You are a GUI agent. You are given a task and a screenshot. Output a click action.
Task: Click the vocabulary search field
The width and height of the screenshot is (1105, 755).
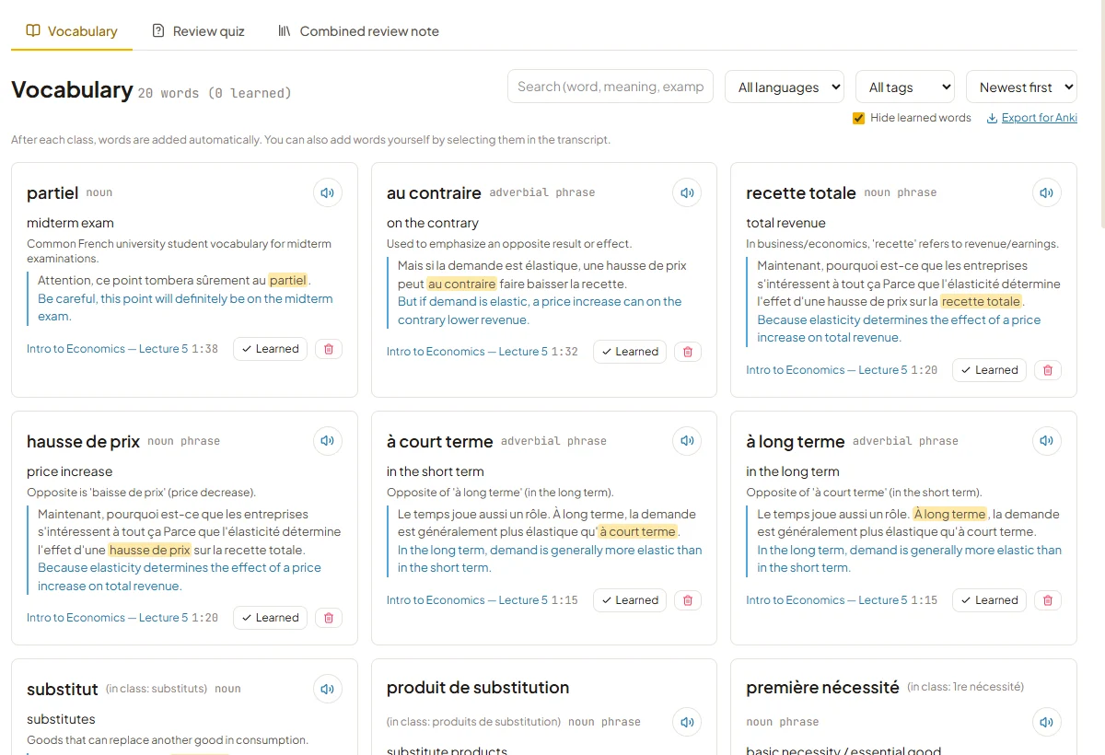tap(611, 87)
